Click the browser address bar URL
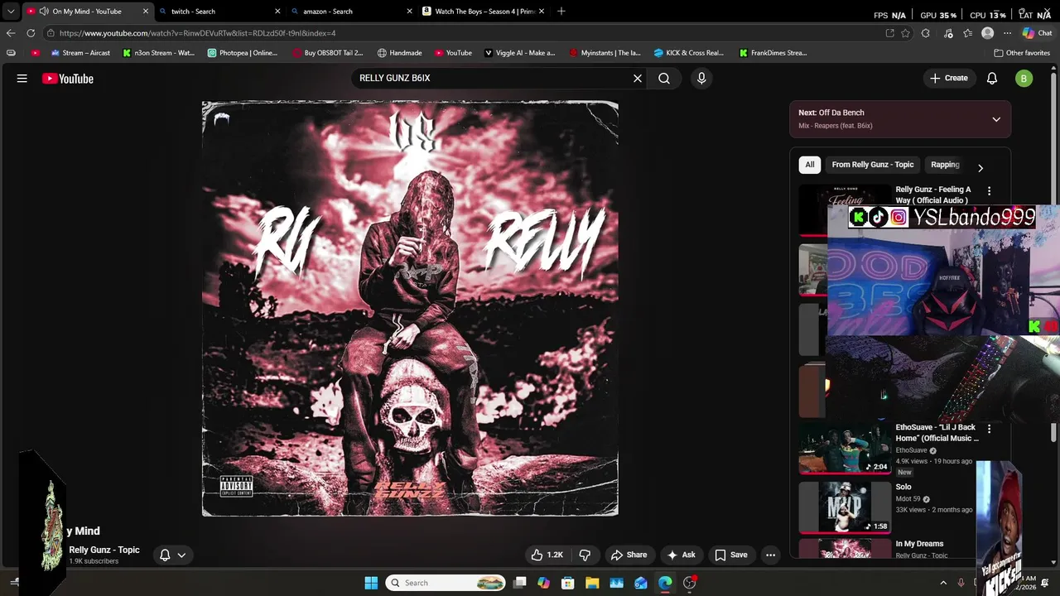This screenshot has width=1060, height=596. coord(197,33)
